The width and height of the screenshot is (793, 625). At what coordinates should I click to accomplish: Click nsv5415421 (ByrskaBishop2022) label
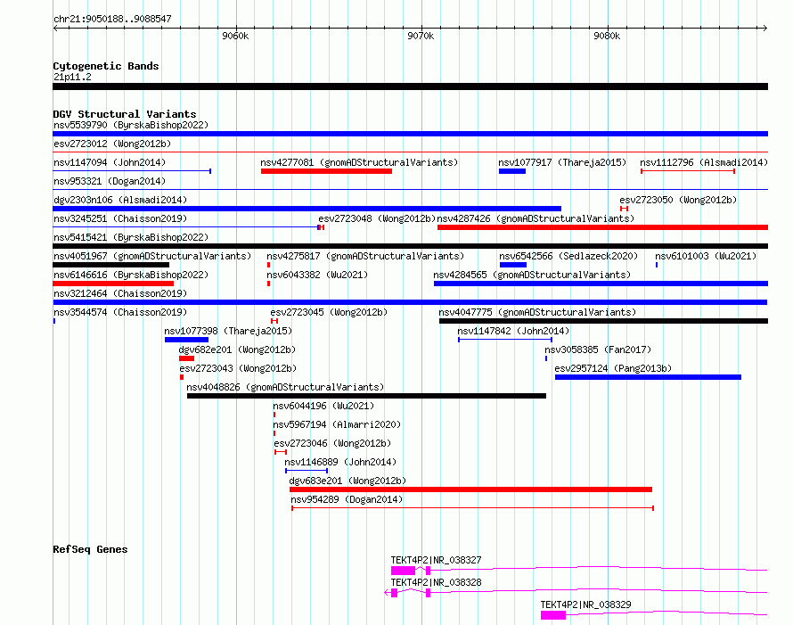[x=131, y=237]
